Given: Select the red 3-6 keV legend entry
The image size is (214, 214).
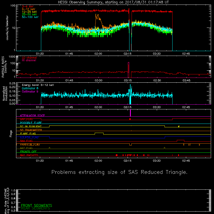Looking at the screenshot, I should [x=28, y=6].
